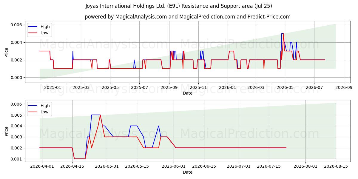The image size is (358, 179).
Task: Click the 2026-04-01 tick label on lower chart
Action: pos(42,167)
